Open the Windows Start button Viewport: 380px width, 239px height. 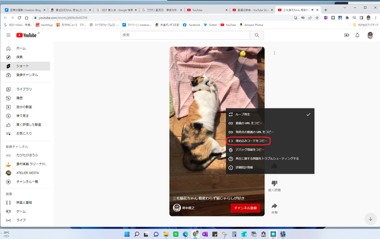click(127, 234)
